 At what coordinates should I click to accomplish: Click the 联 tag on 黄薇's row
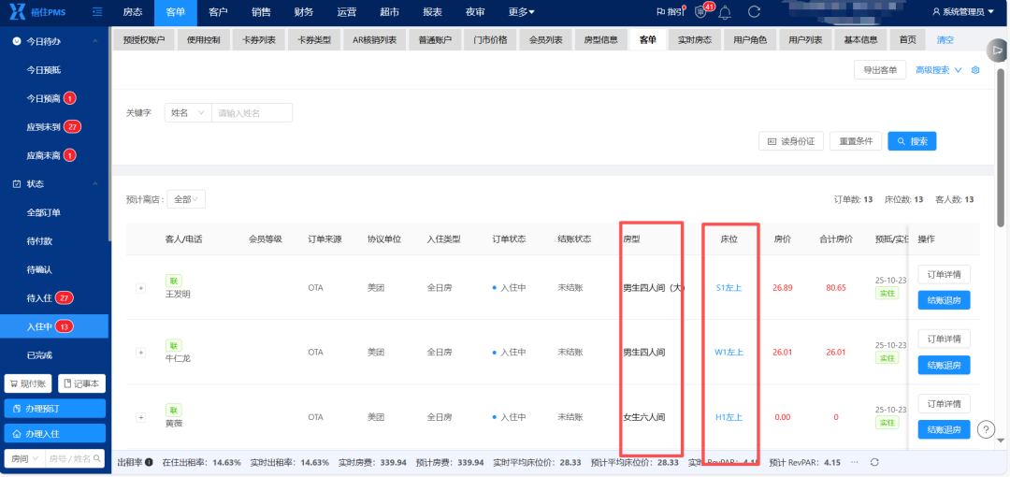174,410
